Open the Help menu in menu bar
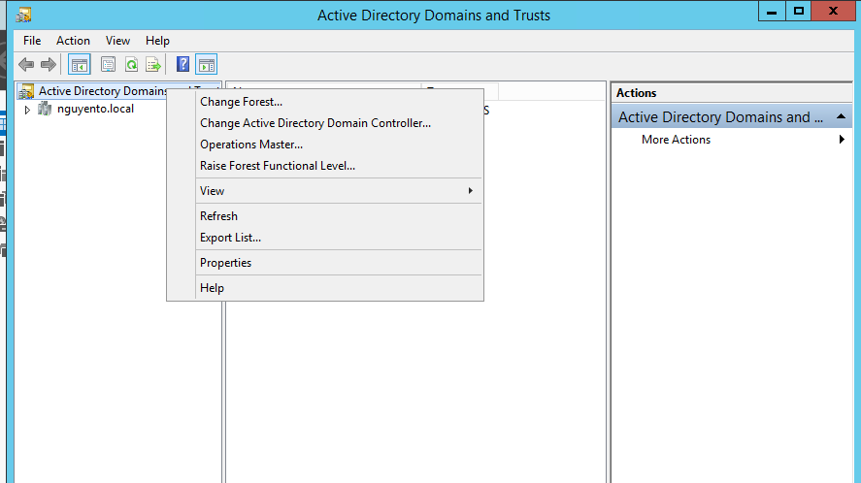This screenshot has width=861, height=483. 157,41
